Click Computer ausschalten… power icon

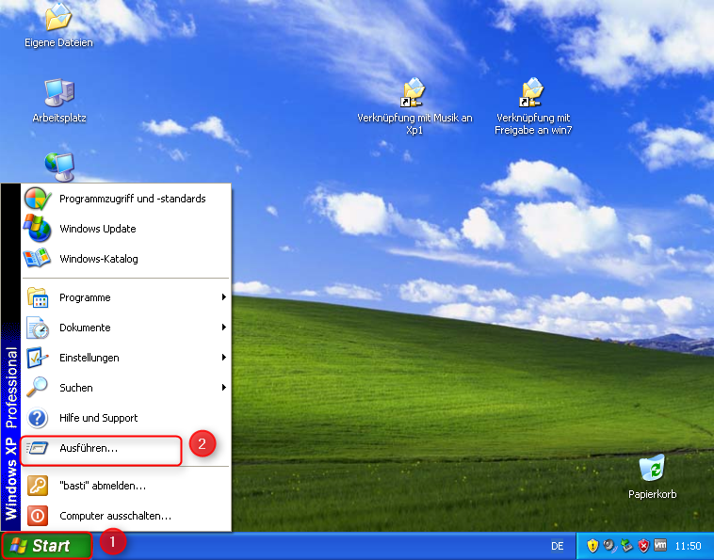click(x=37, y=516)
